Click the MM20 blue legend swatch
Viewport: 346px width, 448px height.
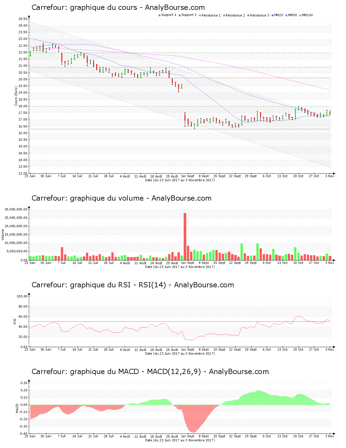tap(272, 15)
